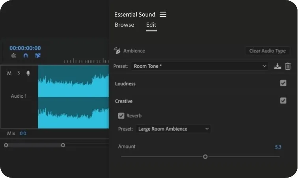Click the timecode 00:00:00:00
Image resolution: width=298 pixels, height=178 pixels.
tap(25, 48)
